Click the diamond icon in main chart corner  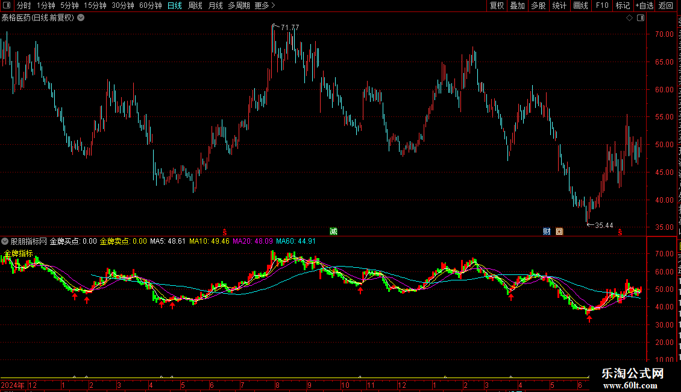click(x=629, y=18)
